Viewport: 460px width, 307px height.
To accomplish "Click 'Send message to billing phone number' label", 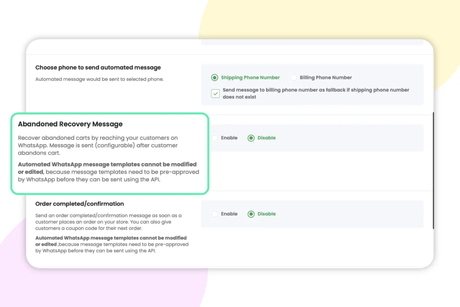I will coord(316,93).
